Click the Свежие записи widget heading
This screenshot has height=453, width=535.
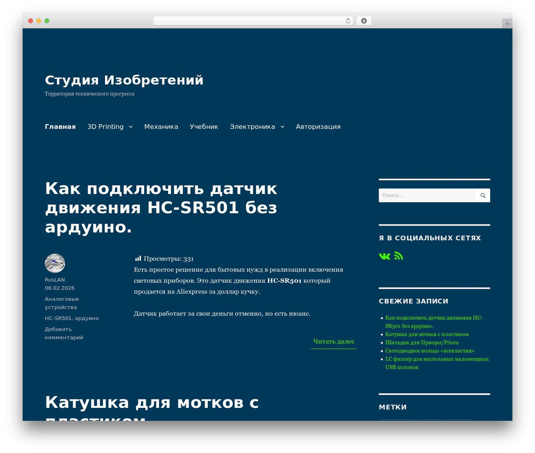(413, 301)
